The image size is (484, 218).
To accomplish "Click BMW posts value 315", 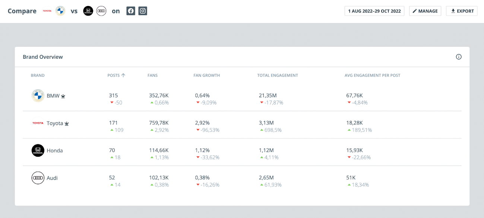I will pos(114,95).
